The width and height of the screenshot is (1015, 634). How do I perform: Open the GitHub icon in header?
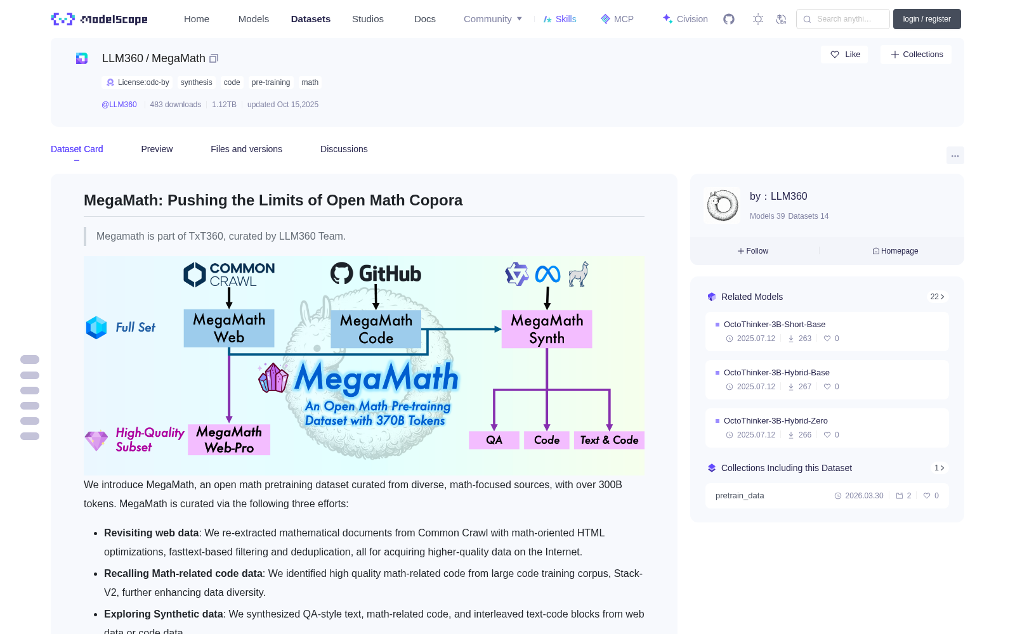[729, 19]
